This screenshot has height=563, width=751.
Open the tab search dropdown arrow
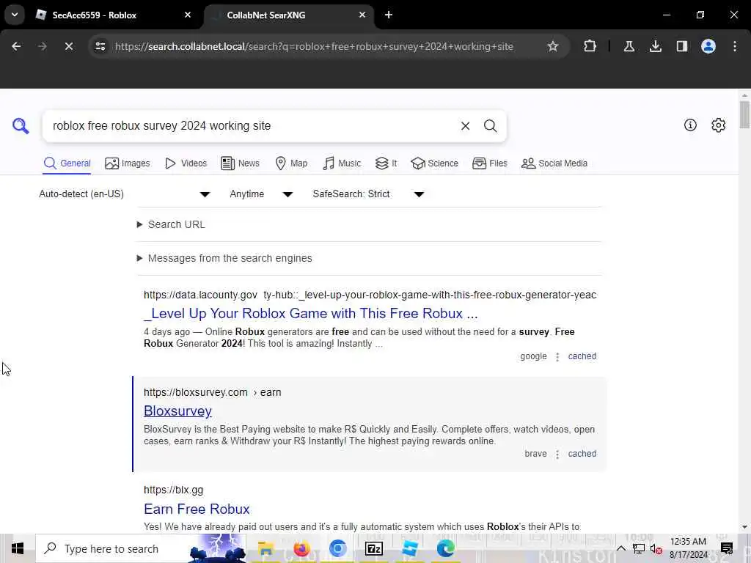pos(15,15)
